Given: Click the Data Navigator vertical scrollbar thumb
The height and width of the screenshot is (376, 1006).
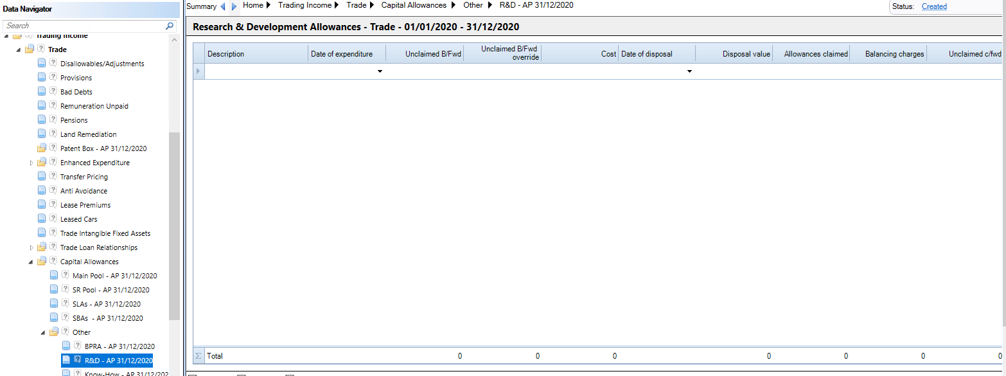Looking at the screenshot, I should 174,226.
